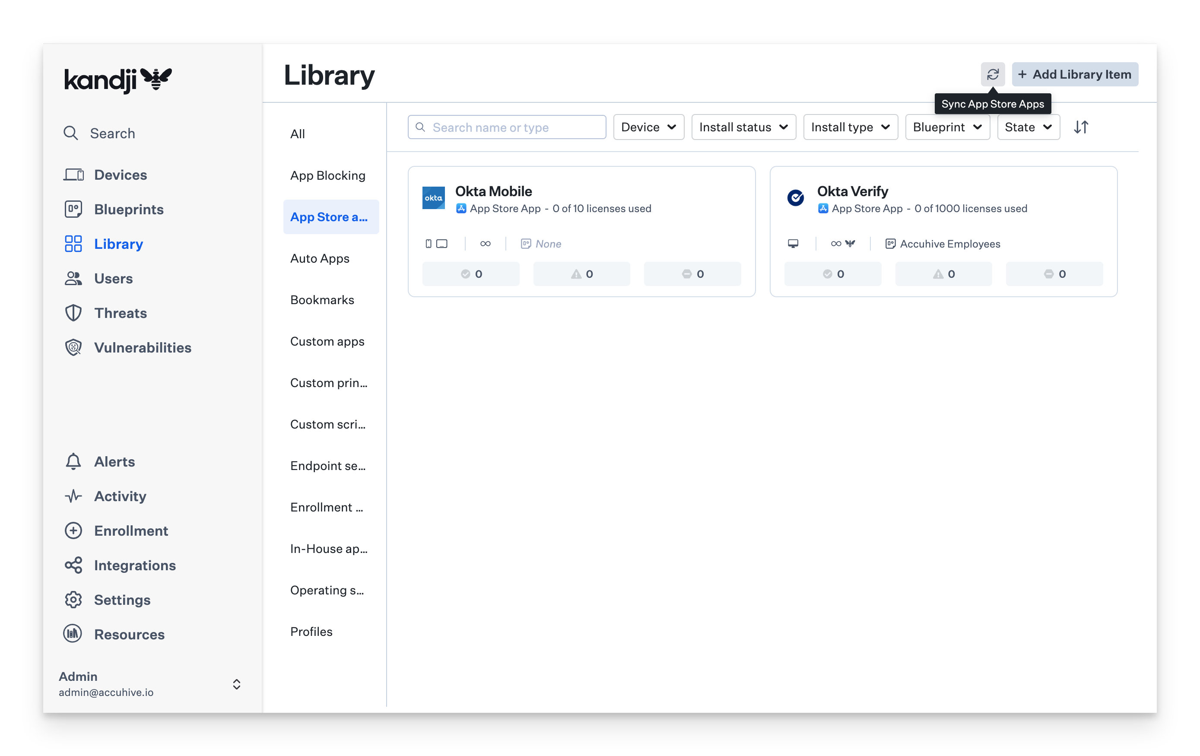Click Okta Mobile alert count badge
Viewport: 1200px width, 756px height.
click(581, 273)
